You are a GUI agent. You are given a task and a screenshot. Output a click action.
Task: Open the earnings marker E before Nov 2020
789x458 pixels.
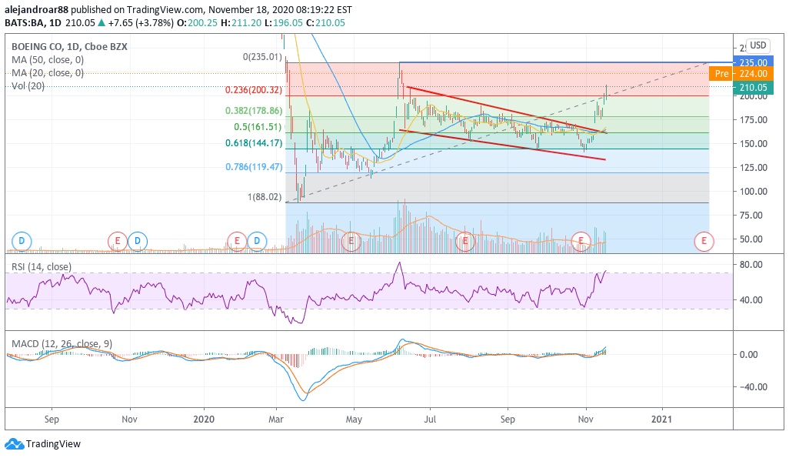click(581, 241)
